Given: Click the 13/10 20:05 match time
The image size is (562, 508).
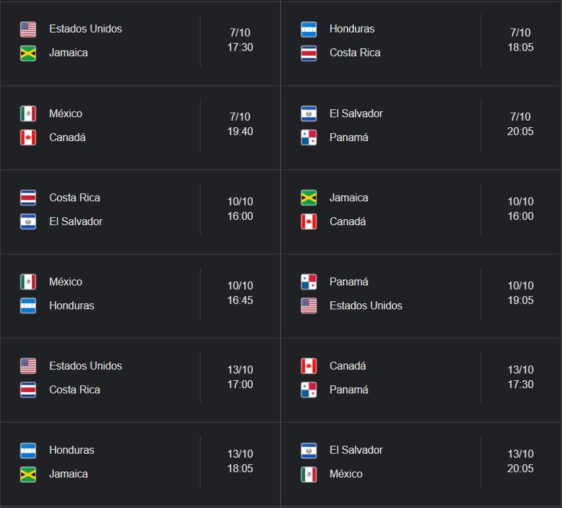Looking at the screenshot, I should point(520,461).
